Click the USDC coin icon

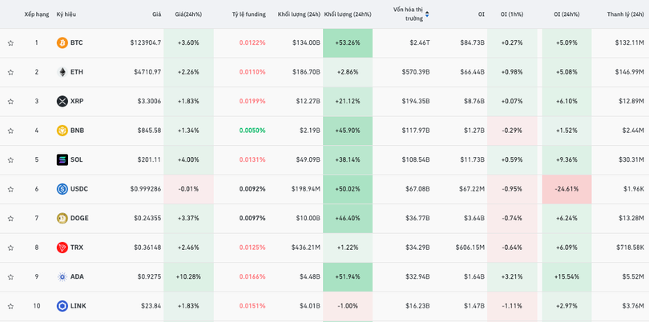(x=62, y=189)
